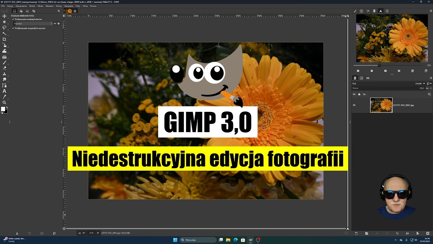Open the Warstwa menu
Screen dimensions: 433x244
(49, 6)
